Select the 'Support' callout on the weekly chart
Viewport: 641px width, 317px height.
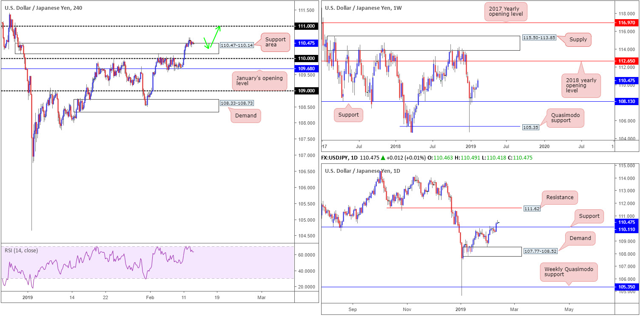[x=348, y=115]
